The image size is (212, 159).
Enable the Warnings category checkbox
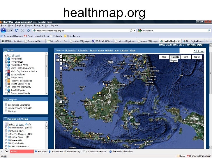6,111
